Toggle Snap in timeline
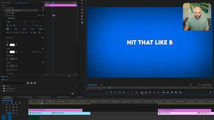Screen dimensions: 214x120 tap(7, 103)
